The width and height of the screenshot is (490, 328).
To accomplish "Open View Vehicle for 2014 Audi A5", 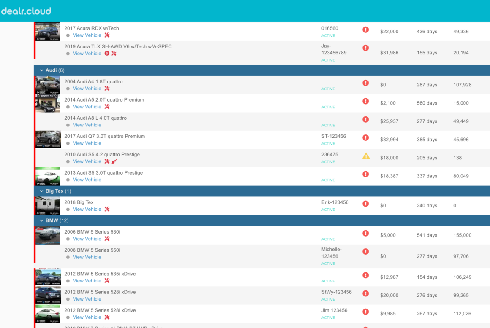I will click(x=87, y=107).
